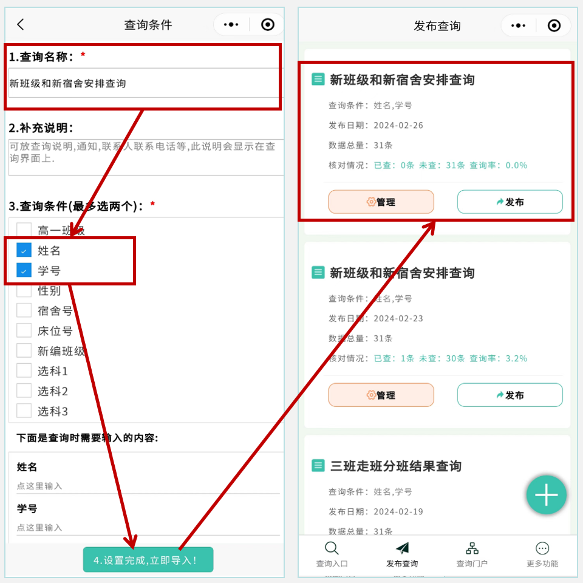The height and width of the screenshot is (583, 583).
Task: Click the 发布日期: 2024-02-19 text
Action: (375, 511)
